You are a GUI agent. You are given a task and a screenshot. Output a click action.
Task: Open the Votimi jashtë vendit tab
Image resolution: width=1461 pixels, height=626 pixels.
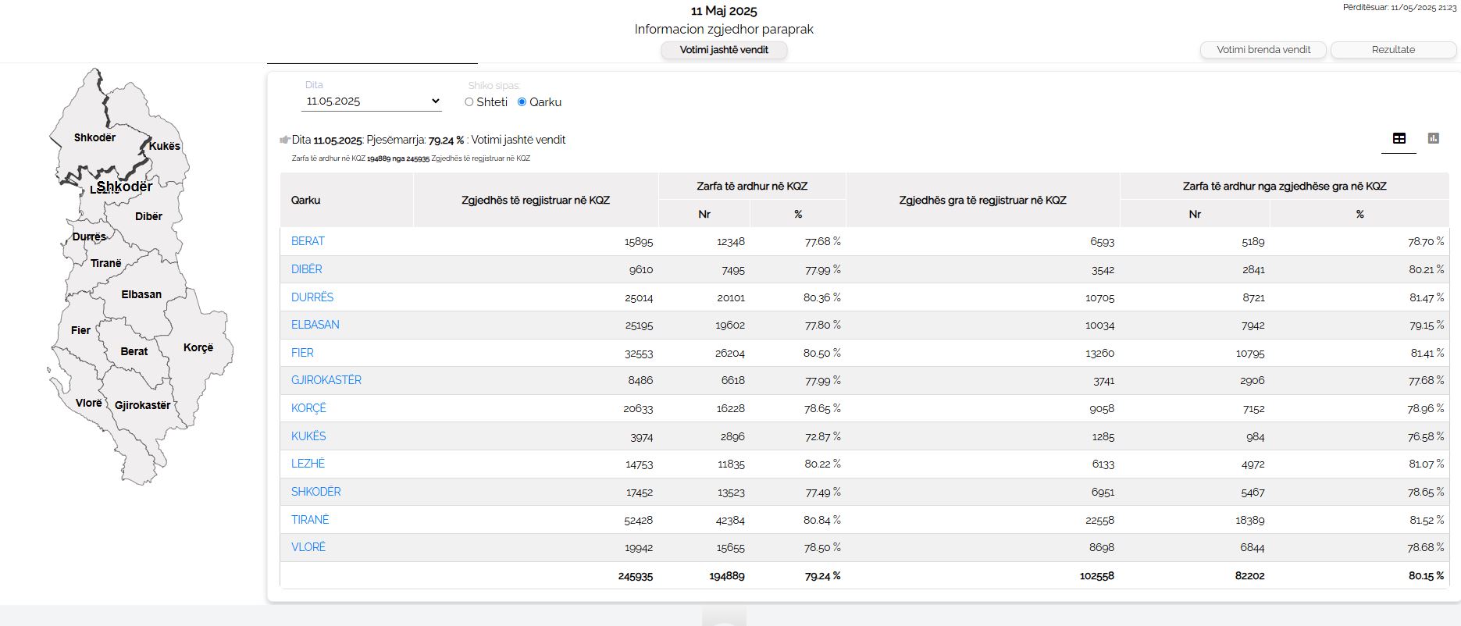[724, 50]
